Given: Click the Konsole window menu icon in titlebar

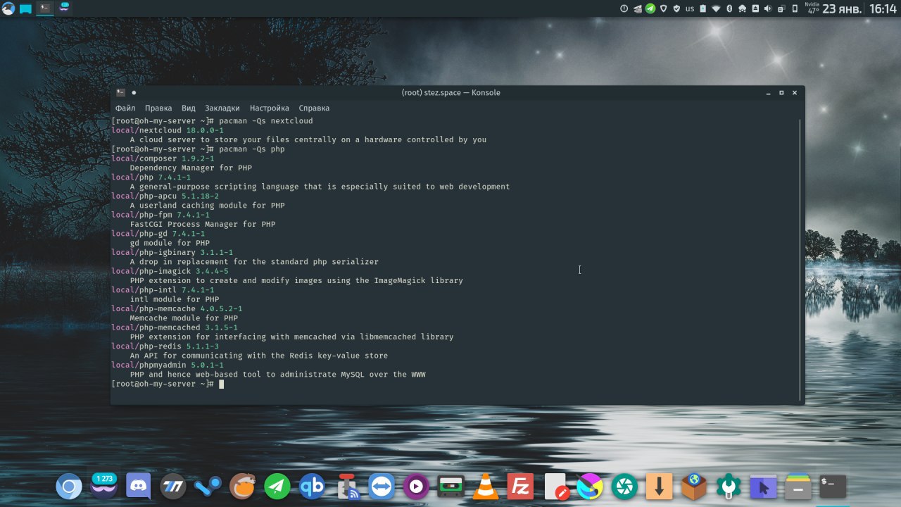Looking at the screenshot, I should point(121,92).
